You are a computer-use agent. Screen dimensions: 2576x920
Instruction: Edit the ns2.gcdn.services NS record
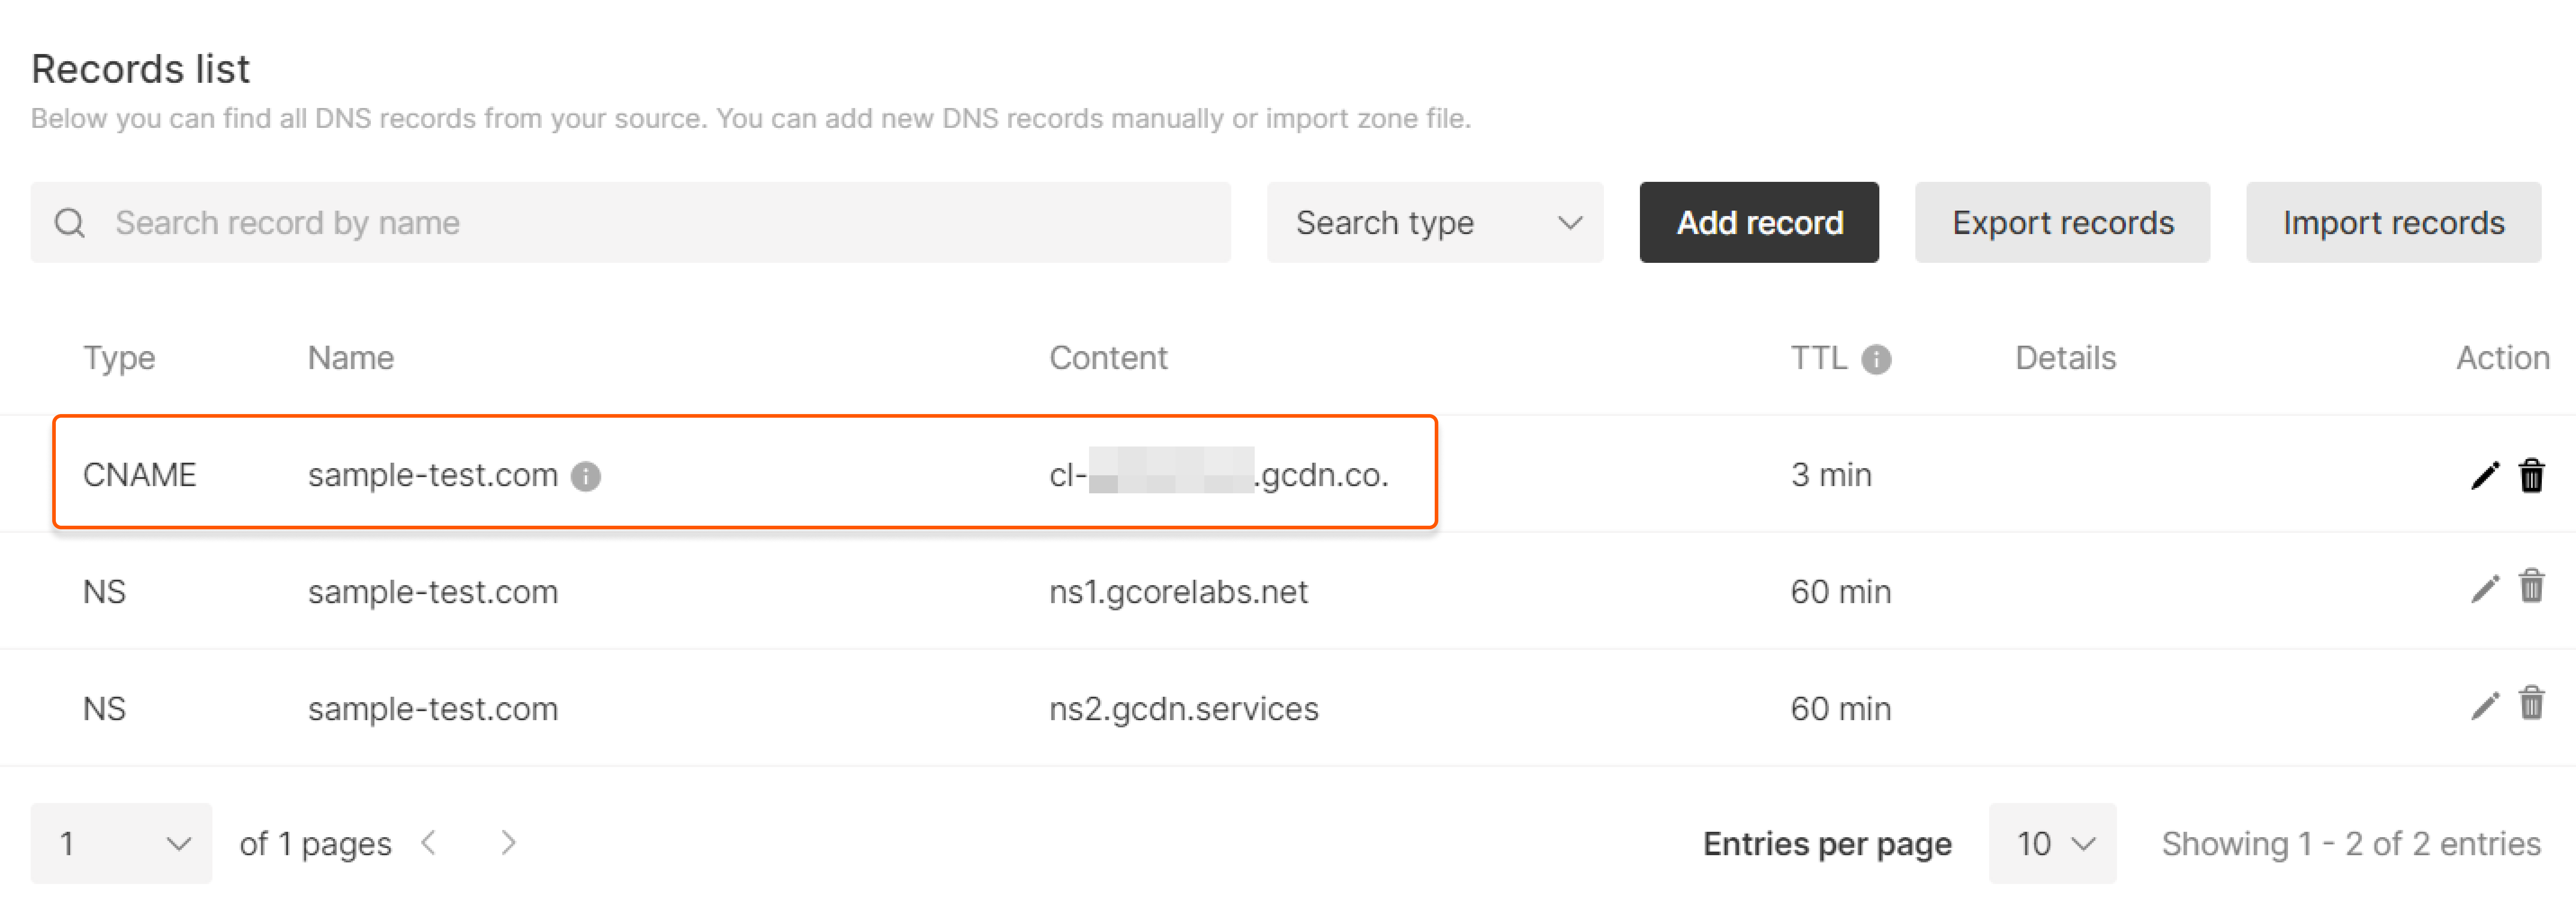coord(2485,706)
